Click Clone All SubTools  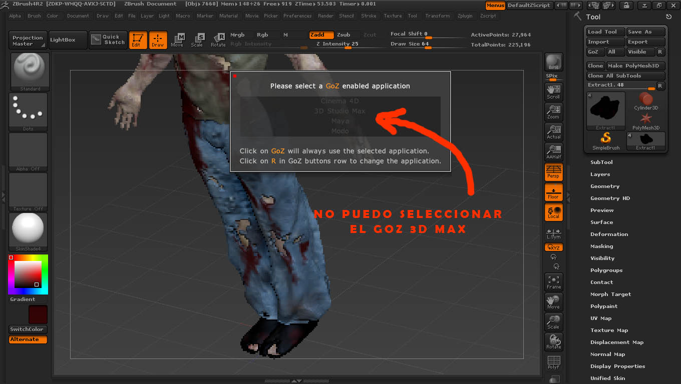tap(626, 75)
